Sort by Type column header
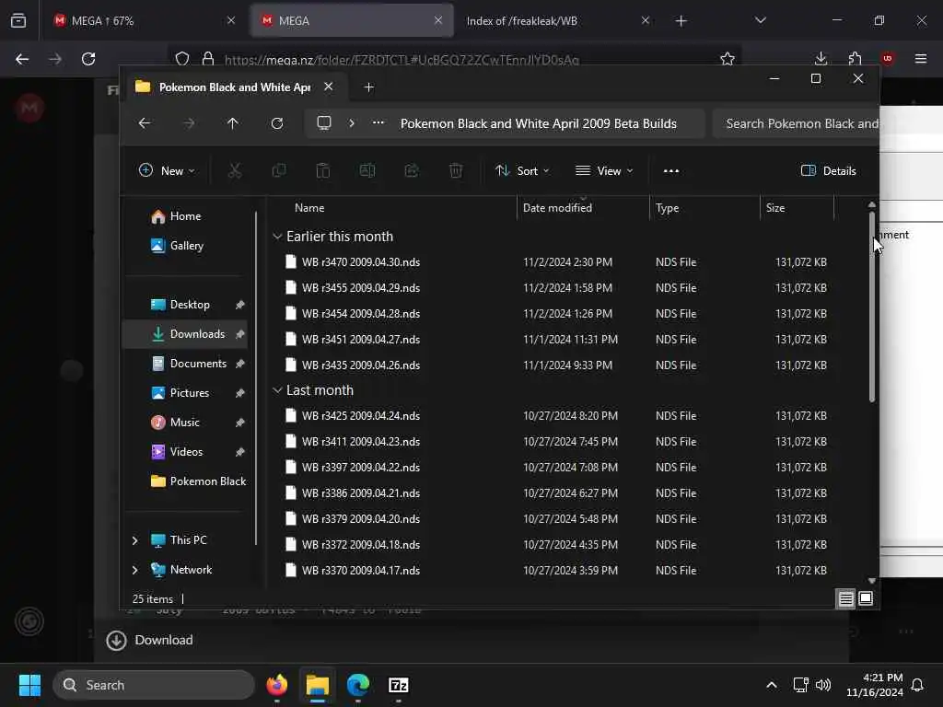 [668, 208]
